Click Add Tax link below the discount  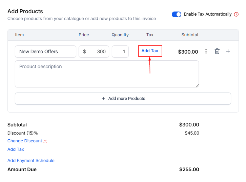coord(16,149)
